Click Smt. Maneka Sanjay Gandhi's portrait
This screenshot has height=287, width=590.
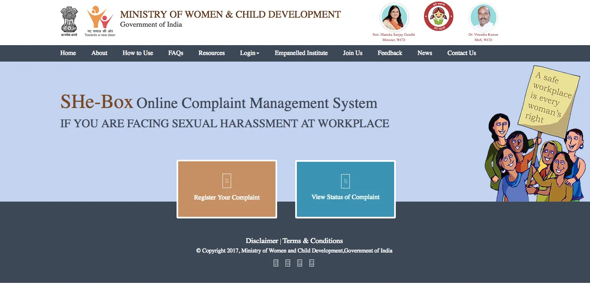click(x=394, y=17)
